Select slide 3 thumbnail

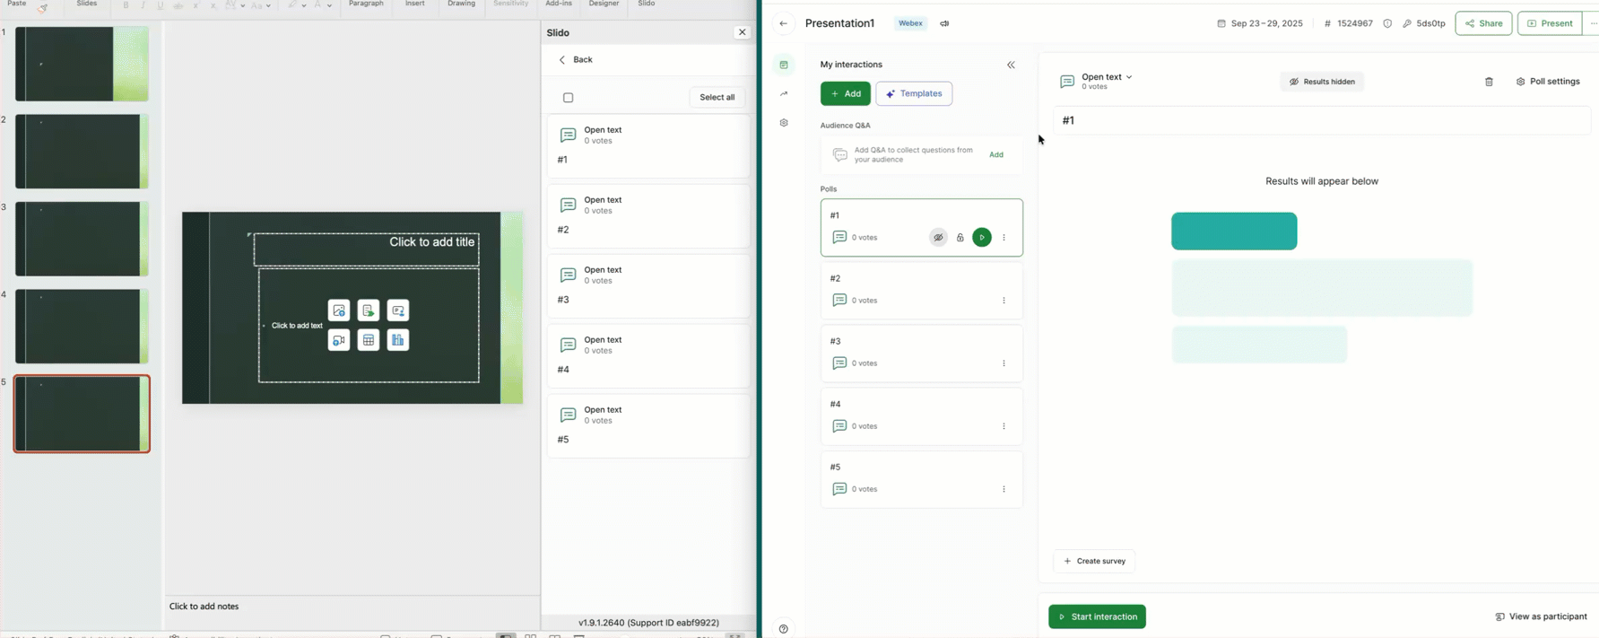click(82, 239)
